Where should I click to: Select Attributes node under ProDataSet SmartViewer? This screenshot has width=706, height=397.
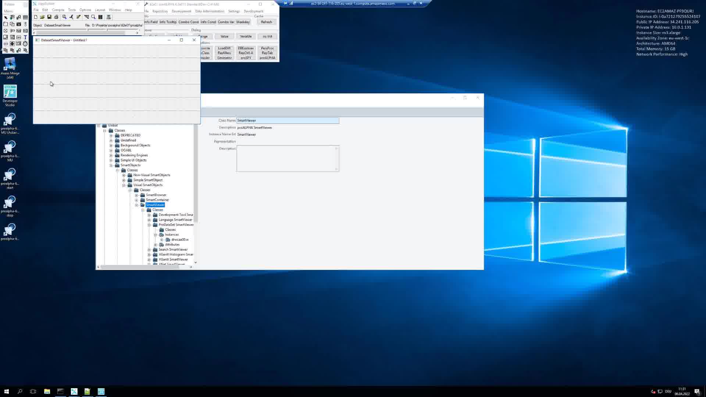pos(172,245)
